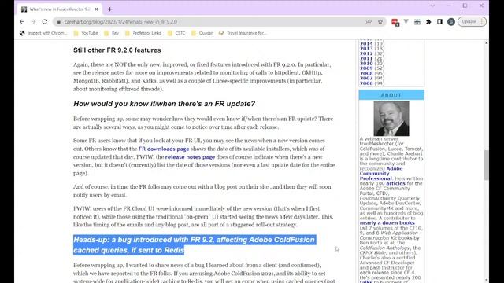Click the articles link in About
Image resolution: width=504 pixels, height=283 pixels.
[x=395, y=183]
